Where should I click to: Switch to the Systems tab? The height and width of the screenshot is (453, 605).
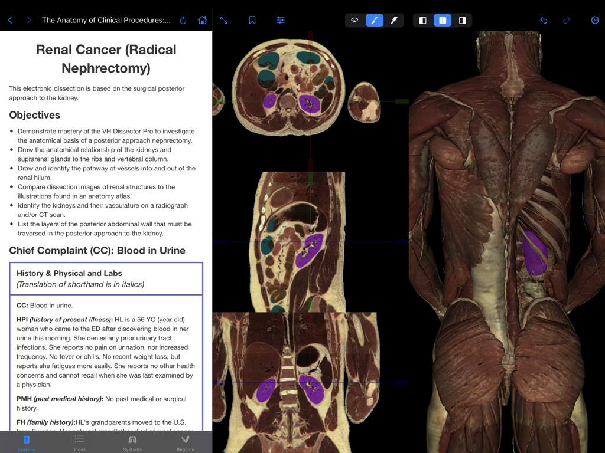click(x=132, y=444)
